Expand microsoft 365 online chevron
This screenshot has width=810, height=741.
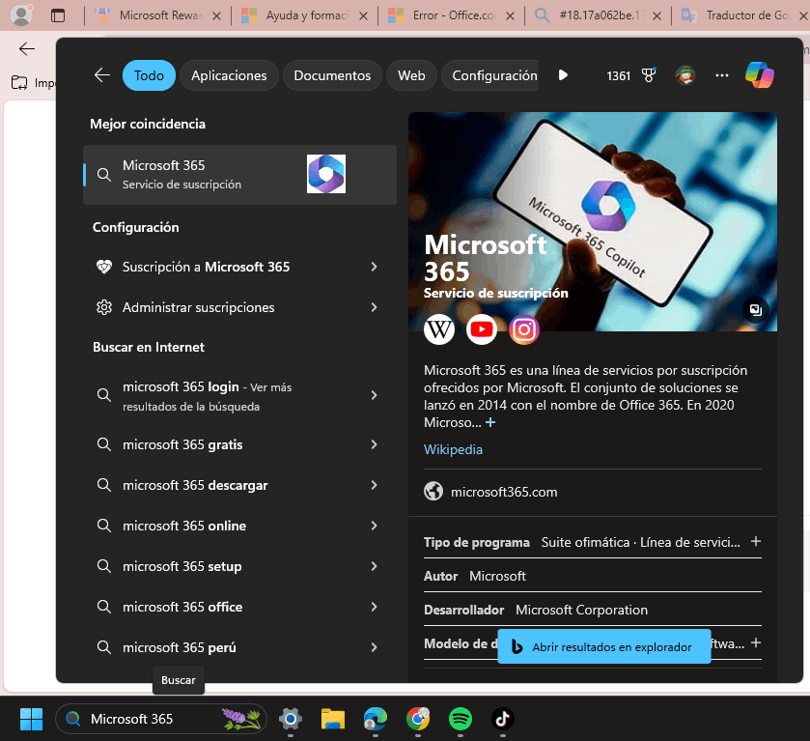(374, 526)
